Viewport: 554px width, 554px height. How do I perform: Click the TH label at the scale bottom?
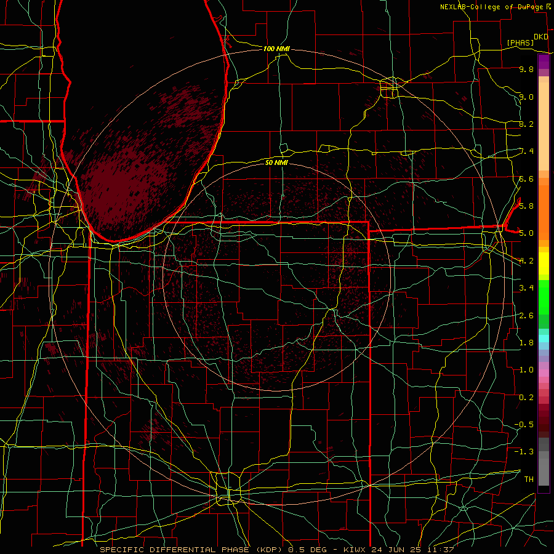529,480
